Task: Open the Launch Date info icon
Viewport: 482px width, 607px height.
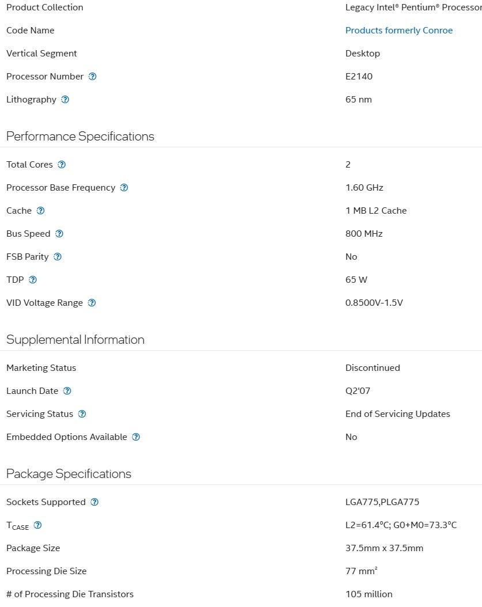Action: pos(67,391)
